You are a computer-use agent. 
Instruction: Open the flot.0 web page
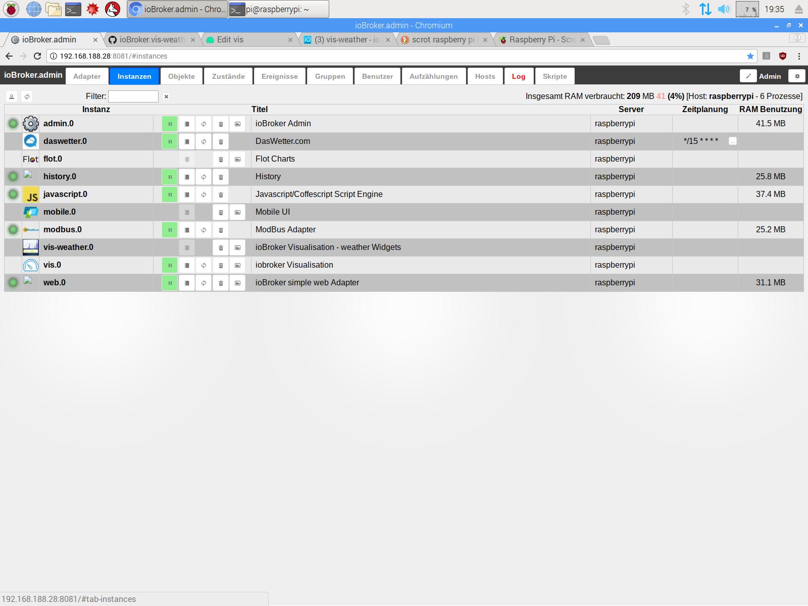(237, 159)
